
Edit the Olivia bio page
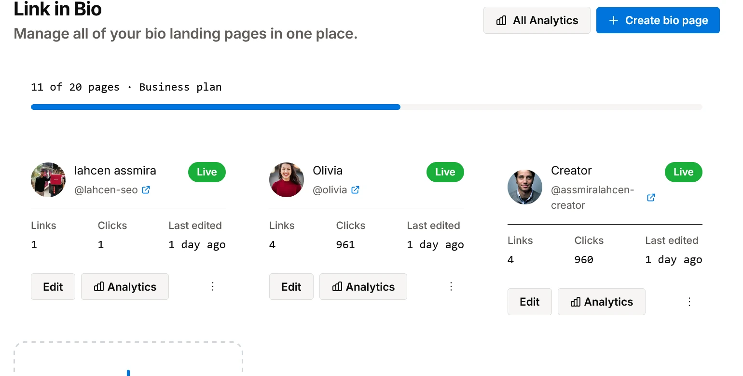291,287
